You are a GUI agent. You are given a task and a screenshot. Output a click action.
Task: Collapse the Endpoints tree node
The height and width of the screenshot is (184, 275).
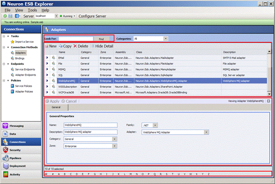pyautogui.click(x=4, y=64)
